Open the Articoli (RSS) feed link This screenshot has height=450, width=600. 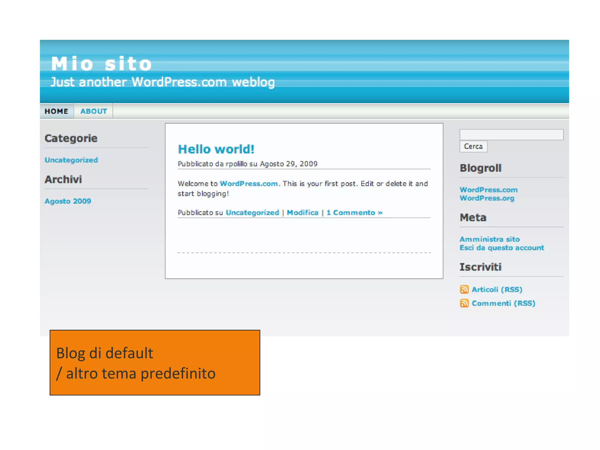[497, 289]
